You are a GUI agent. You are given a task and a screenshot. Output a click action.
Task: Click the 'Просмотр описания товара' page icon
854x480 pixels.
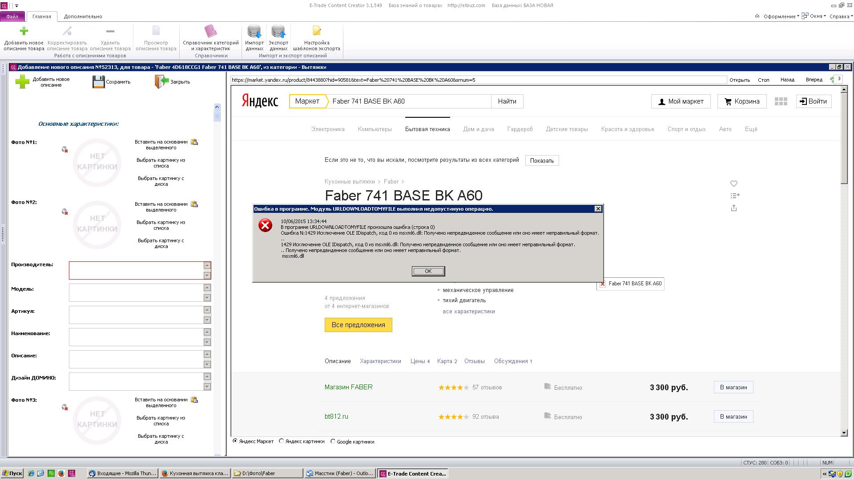click(x=156, y=31)
